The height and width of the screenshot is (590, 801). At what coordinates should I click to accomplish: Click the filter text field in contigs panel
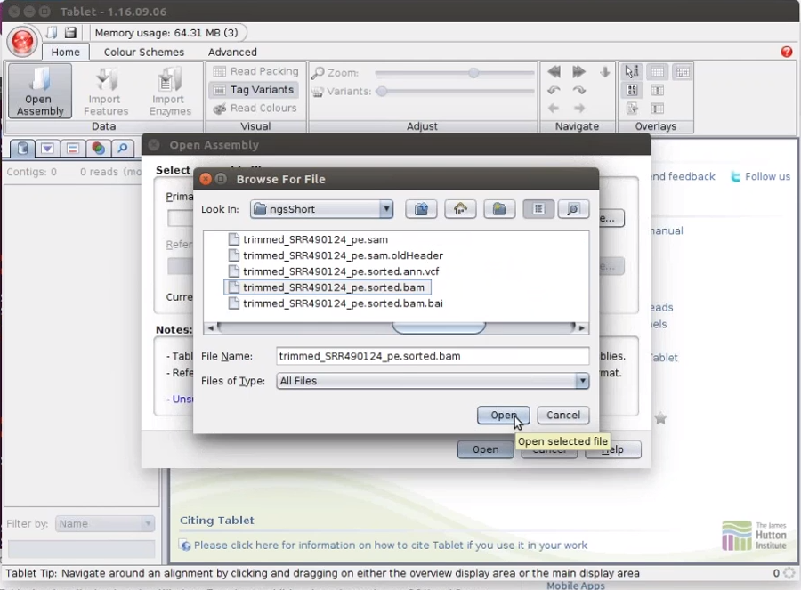(x=81, y=549)
